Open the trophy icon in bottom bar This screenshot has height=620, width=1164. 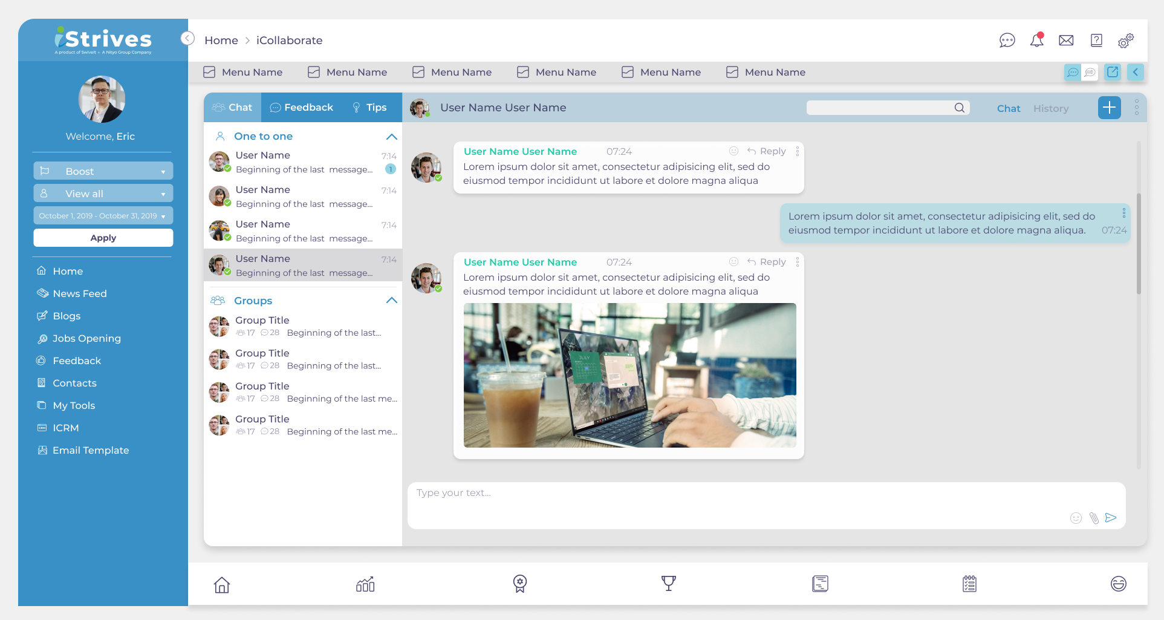click(668, 584)
